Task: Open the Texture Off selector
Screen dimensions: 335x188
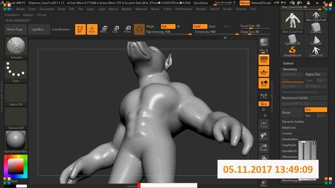Action: pyautogui.click(x=16, y=119)
